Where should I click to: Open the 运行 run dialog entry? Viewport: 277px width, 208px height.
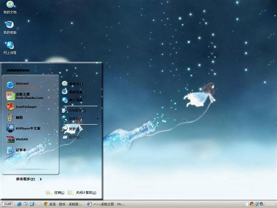tap(72, 137)
